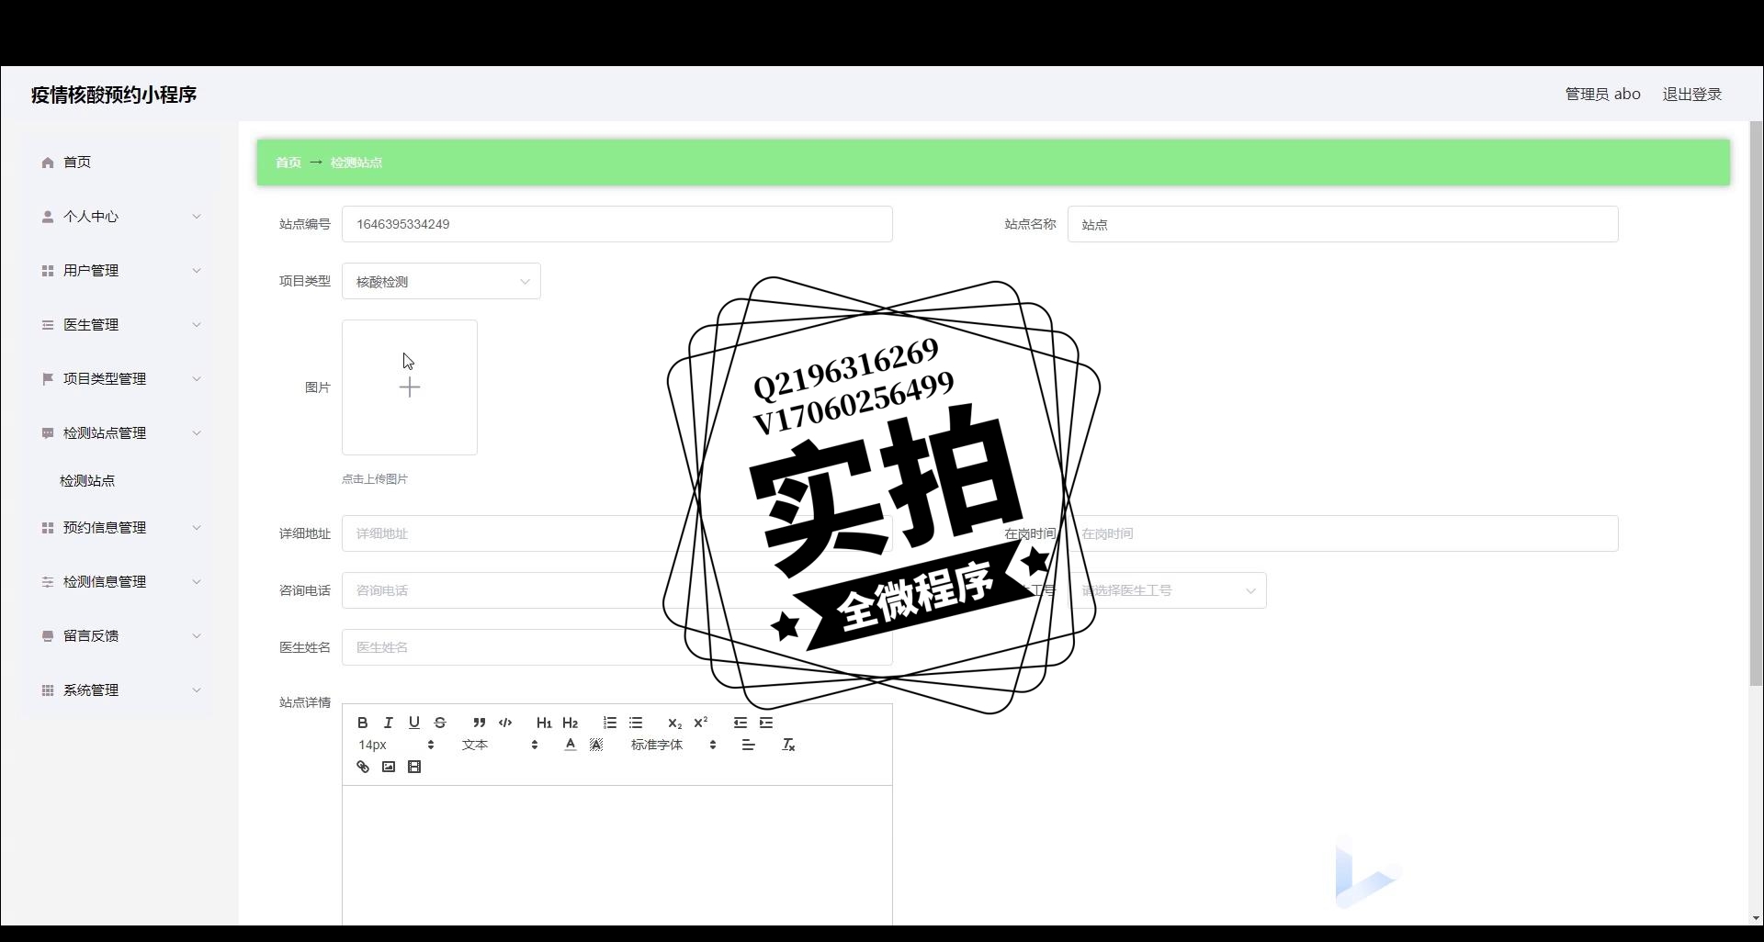Toggle strikethrough formatting in editor
1764x942 pixels.
coord(439,723)
